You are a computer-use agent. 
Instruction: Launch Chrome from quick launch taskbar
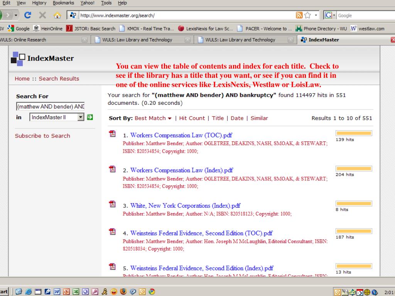[x=152, y=291]
